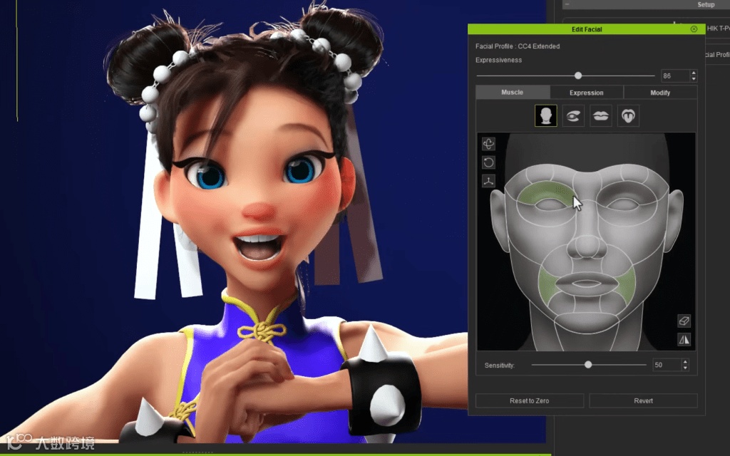The width and height of the screenshot is (730, 456).
Task: Click the eraser icon in face panel
Action: (x=684, y=321)
